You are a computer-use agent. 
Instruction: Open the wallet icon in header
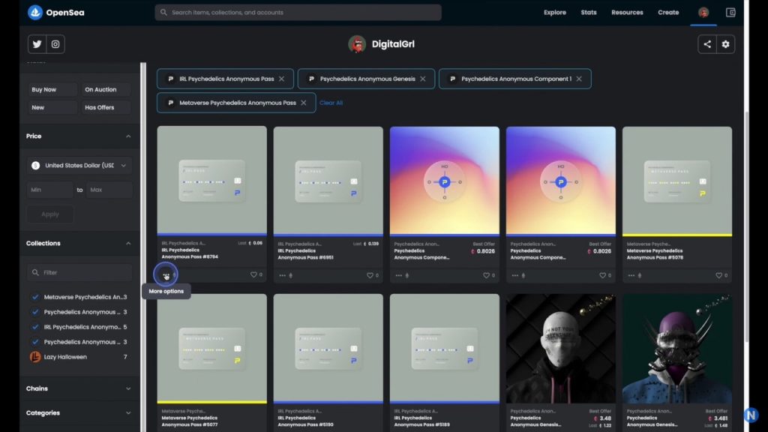[730, 12]
